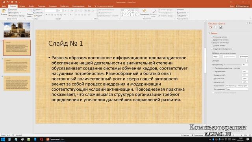
Task: Open Layout (Макет) dropdown
Action: coord(37,9)
